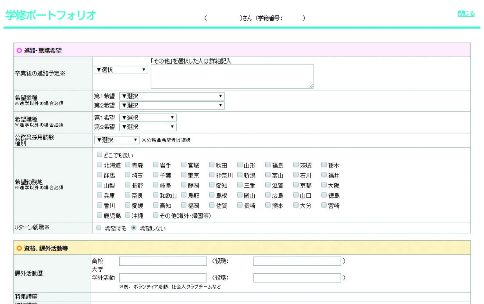Image resolution: width=484 pixels, height=304 pixels.
Task: Check the 山梨 checkbox
Action: point(99,185)
